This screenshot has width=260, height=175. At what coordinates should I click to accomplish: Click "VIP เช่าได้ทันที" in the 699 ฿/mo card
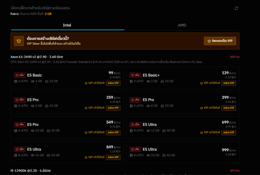click(212, 132)
